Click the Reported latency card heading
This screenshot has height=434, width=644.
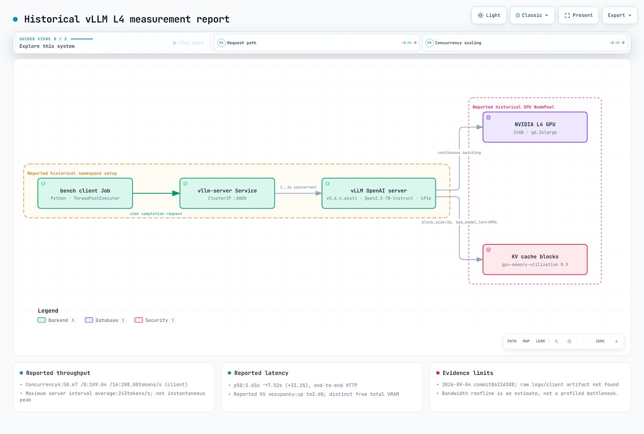pyautogui.click(x=261, y=373)
